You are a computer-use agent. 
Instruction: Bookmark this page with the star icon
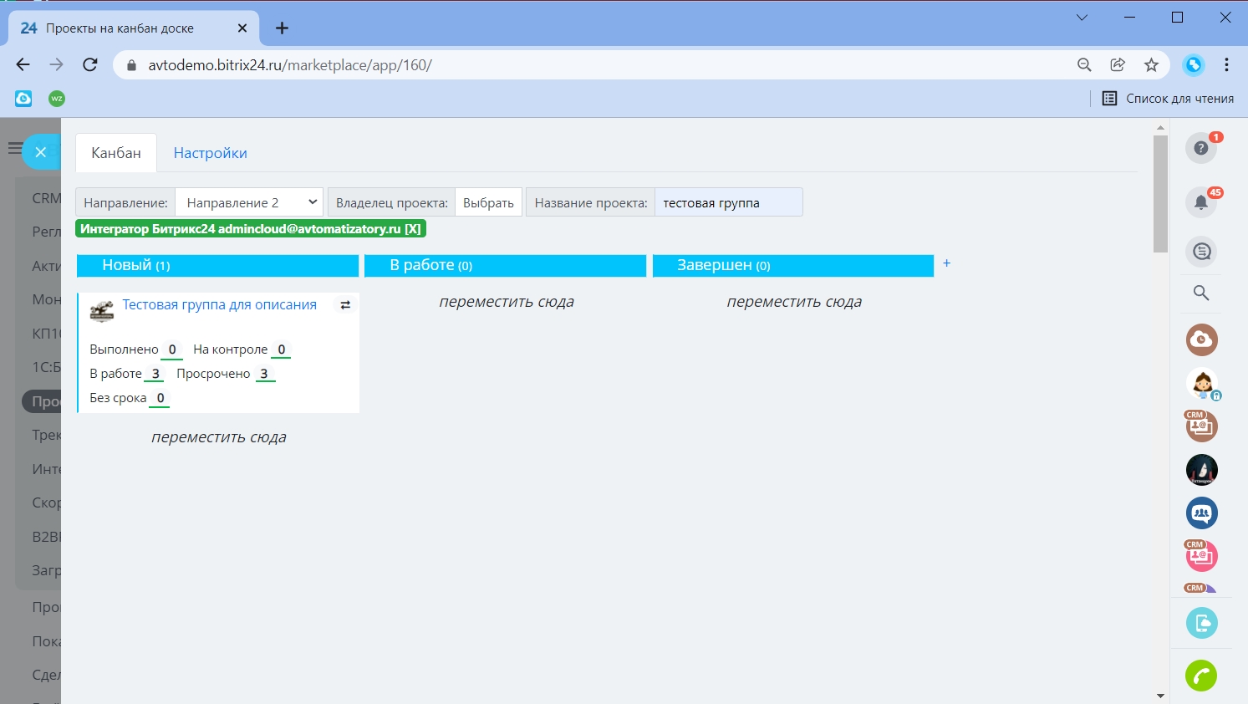point(1151,65)
